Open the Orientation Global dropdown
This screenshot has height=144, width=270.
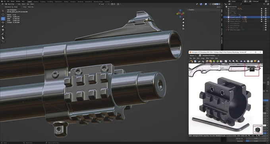tap(17, 7)
